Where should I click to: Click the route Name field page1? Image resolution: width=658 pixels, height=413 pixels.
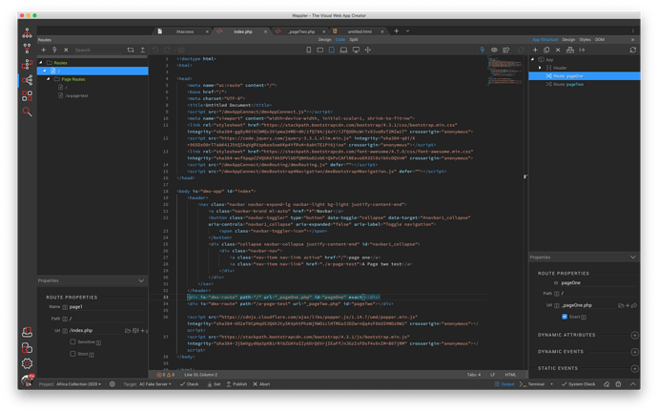pos(107,307)
